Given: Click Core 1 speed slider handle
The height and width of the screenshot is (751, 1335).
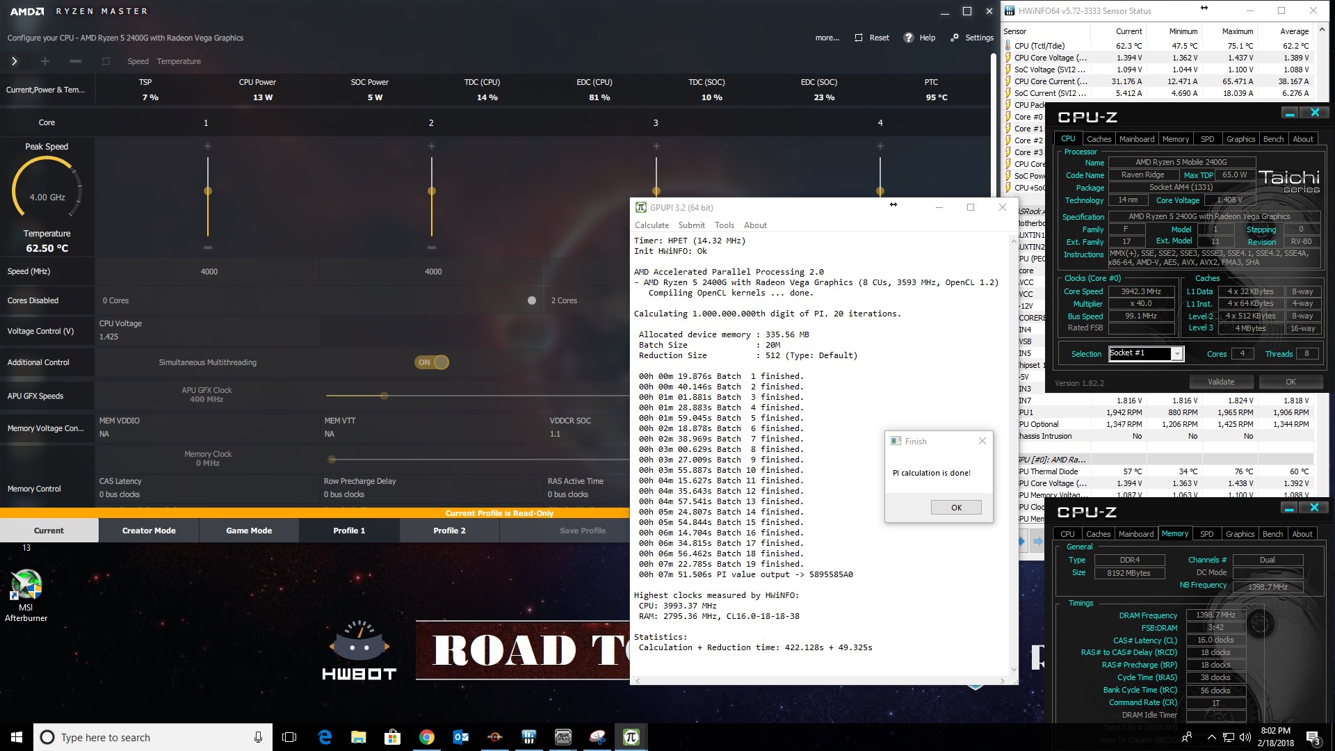Looking at the screenshot, I should [207, 191].
